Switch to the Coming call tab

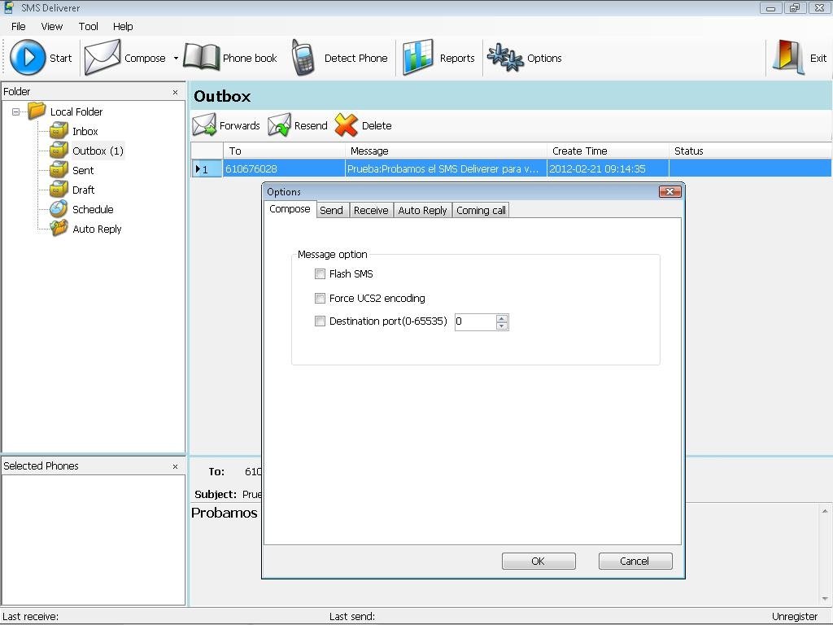481,211
